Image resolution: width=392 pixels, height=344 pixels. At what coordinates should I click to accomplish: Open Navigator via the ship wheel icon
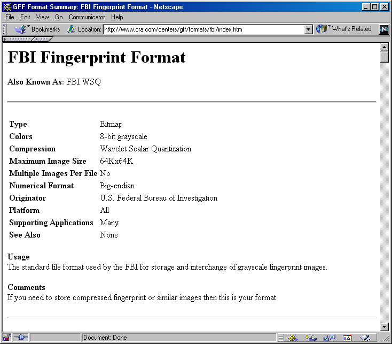(293, 338)
